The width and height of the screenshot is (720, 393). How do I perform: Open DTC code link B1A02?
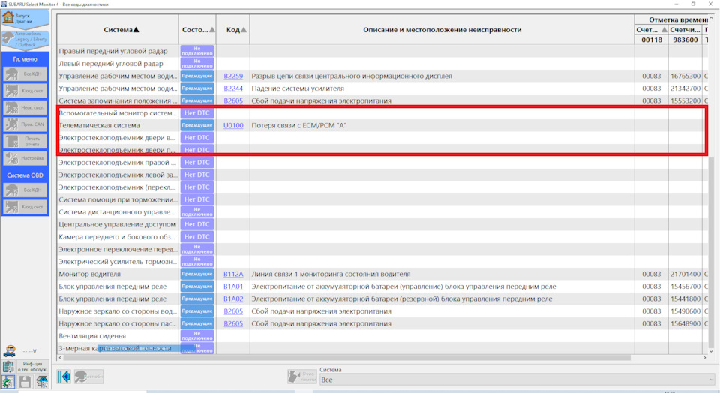pyautogui.click(x=233, y=299)
